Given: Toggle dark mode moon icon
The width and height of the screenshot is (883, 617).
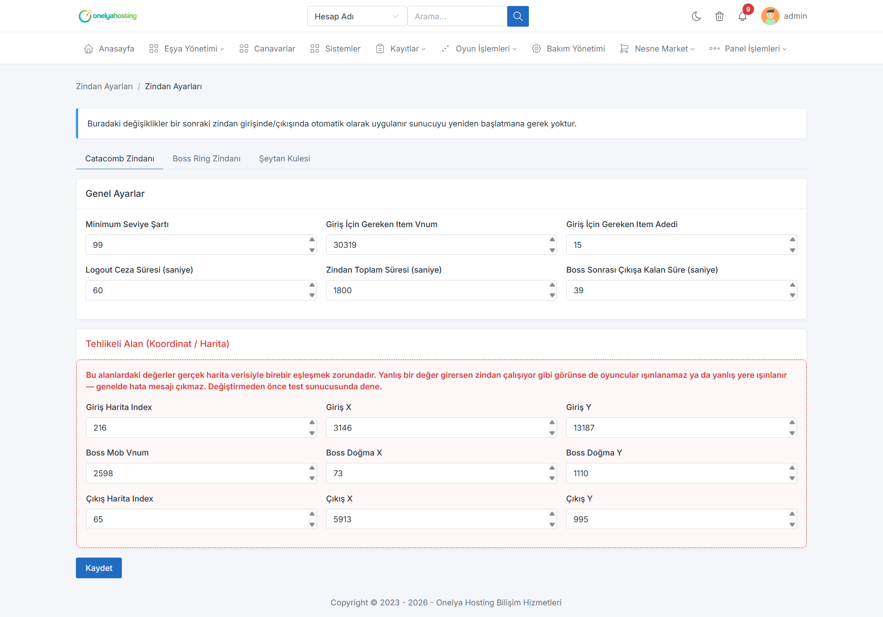Looking at the screenshot, I should click(696, 16).
